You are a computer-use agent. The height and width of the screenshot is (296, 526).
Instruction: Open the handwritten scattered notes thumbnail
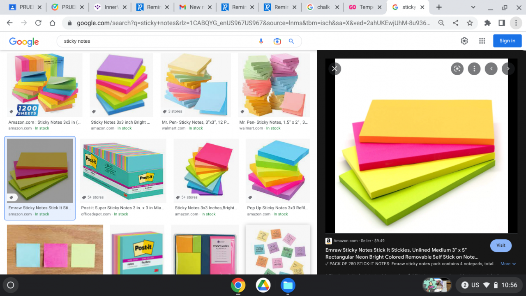[278, 250]
